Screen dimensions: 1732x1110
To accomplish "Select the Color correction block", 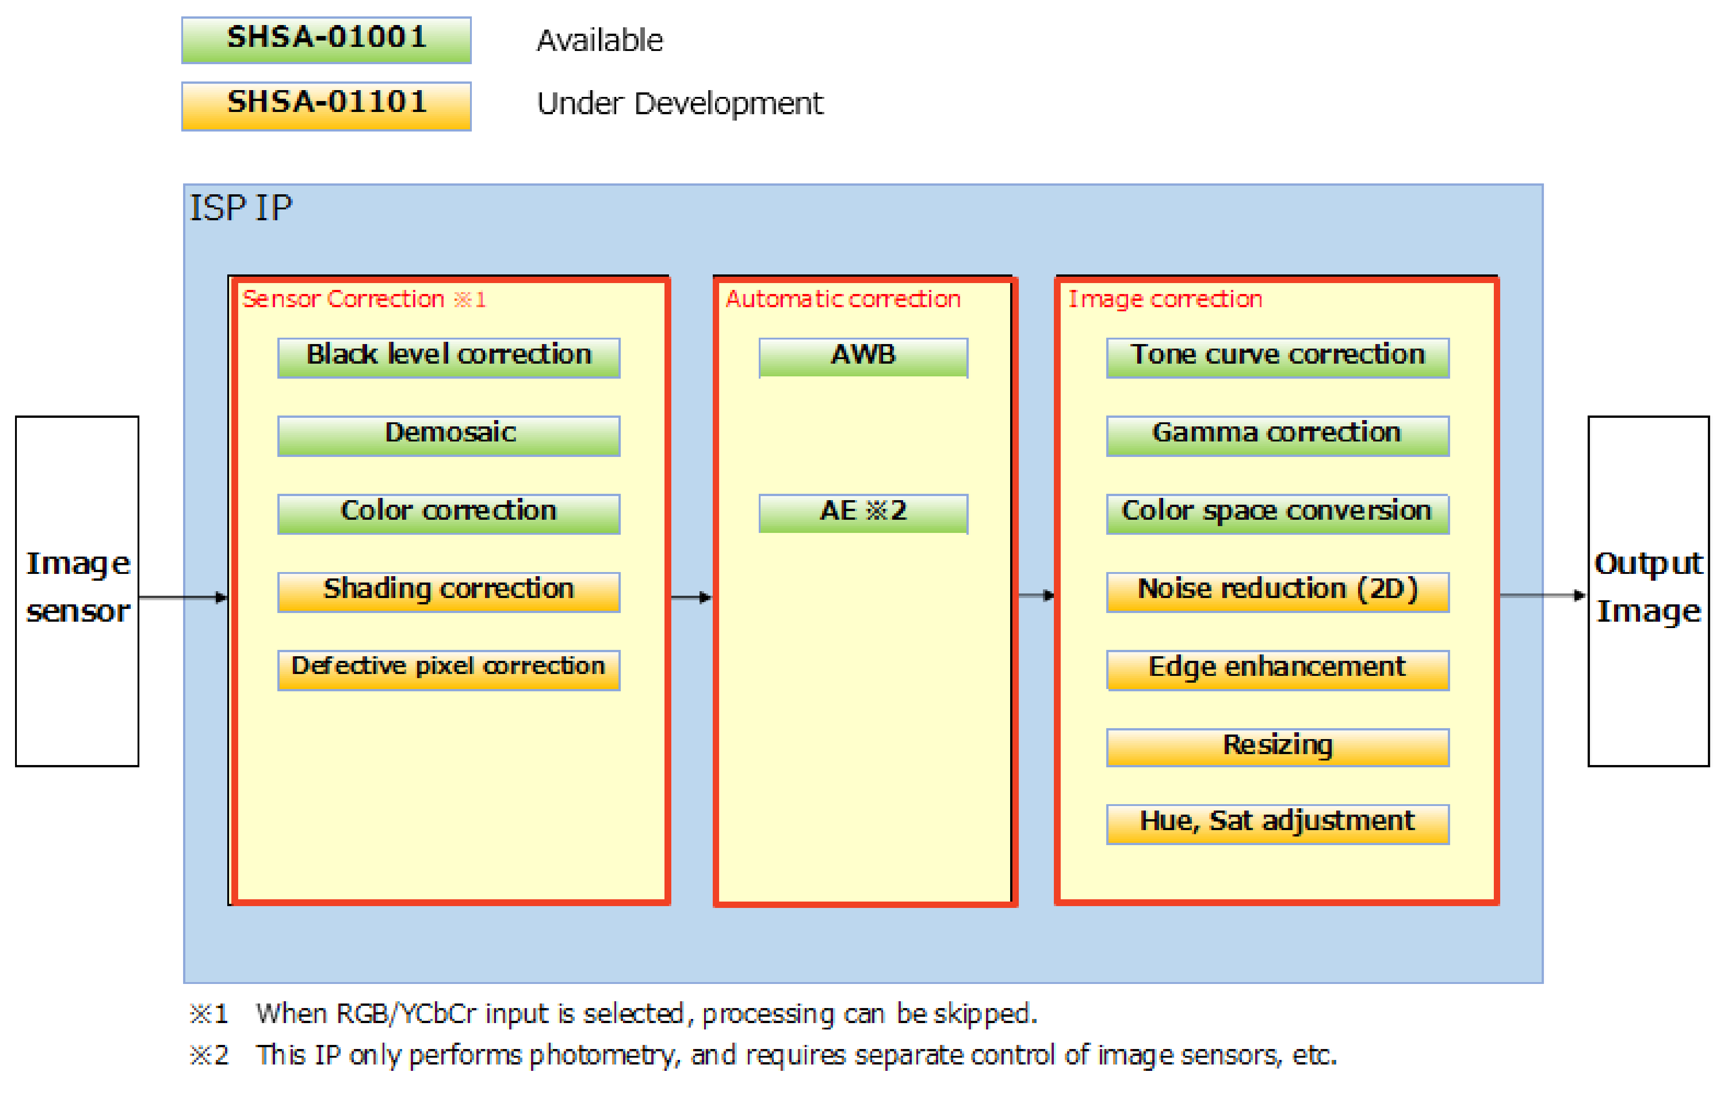I will point(449,513).
